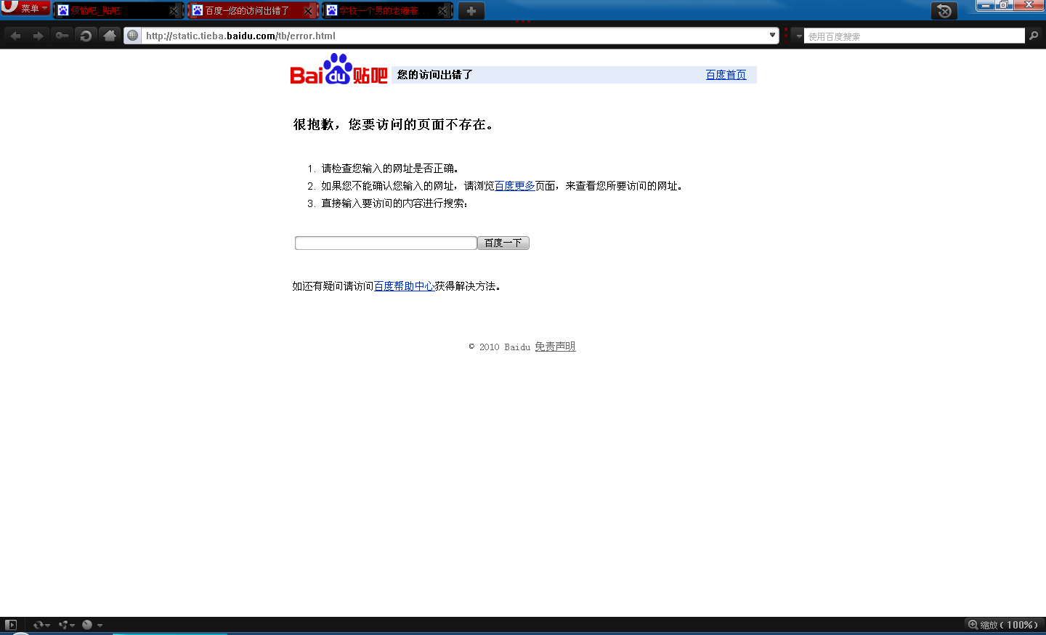Click the 很抱歉，您要访问的页面不存在 heading
1046x635 pixels.
tap(394, 125)
